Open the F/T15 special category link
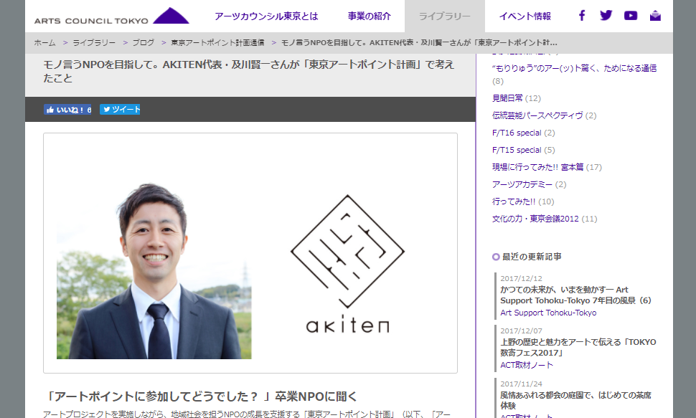Viewport: 696px width, 418px height. [517, 150]
